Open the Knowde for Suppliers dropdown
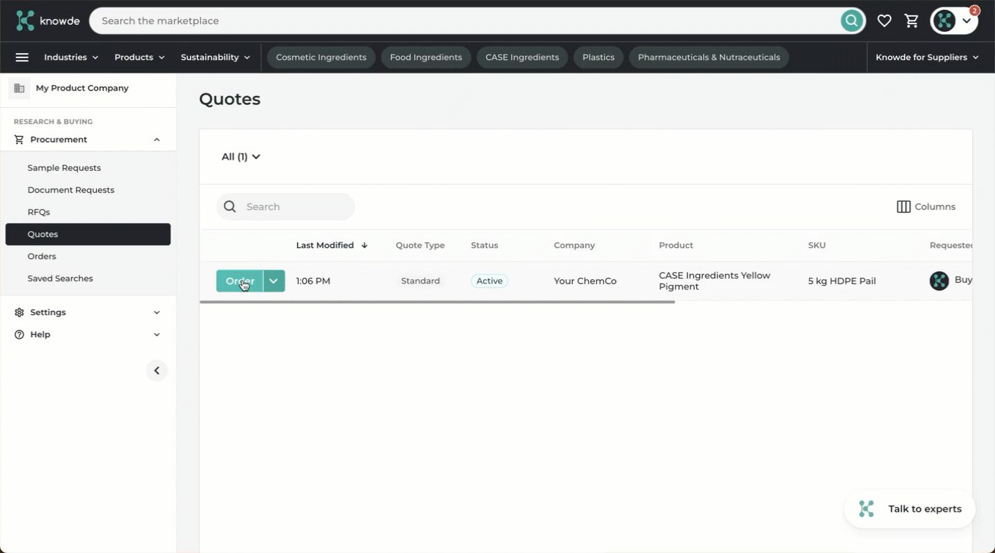995x553 pixels. tap(927, 57)
